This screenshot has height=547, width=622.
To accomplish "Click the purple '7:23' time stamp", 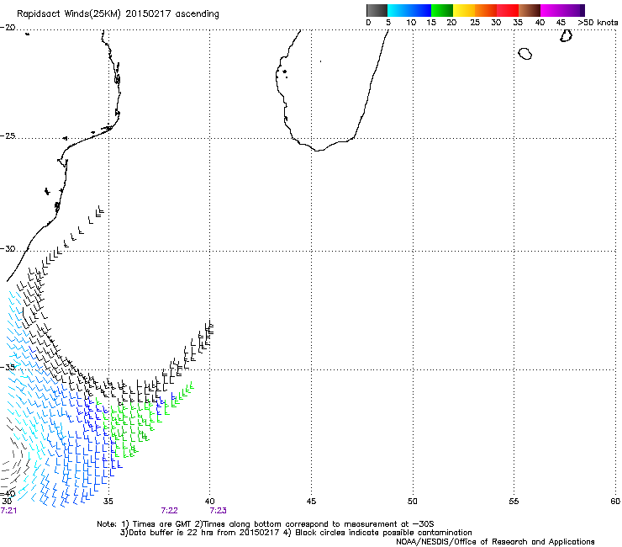I will tap(219, 511).
